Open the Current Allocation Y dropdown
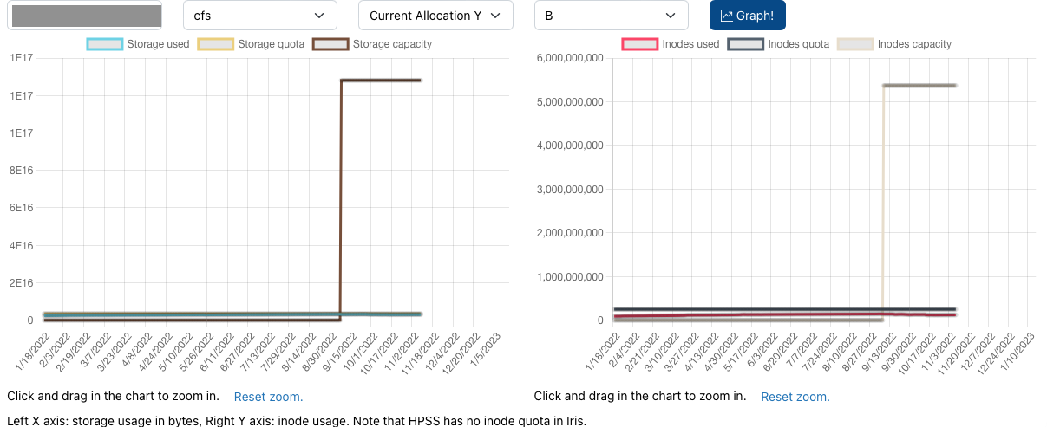The width and height of the screenshot is (1047, 427). tap(435, 16)
